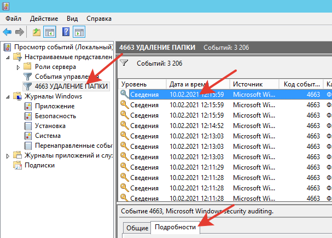The image size is (332, 238).
Task: Click the Back arrow toolbar icon
Action: [x=7, y=32]
